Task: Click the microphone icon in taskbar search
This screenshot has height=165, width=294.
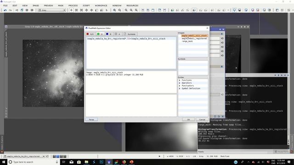Action: coord(57,162)
